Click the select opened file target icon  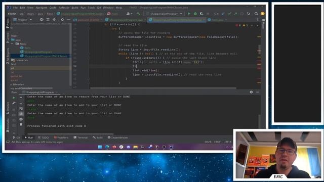(42, 20)
